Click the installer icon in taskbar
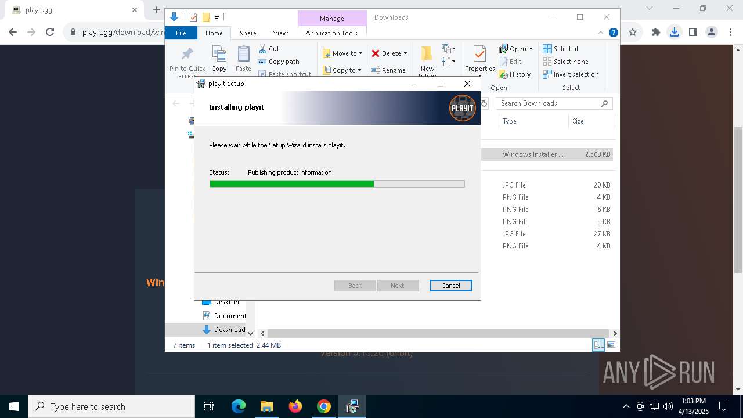Image resolution: width=743 pixels, height=418 pixels. click(x=352, y=406)
